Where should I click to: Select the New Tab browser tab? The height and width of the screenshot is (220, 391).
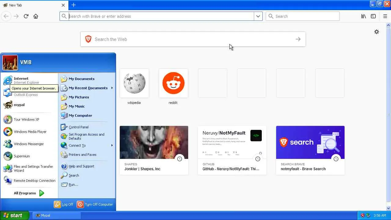[34, 5]
